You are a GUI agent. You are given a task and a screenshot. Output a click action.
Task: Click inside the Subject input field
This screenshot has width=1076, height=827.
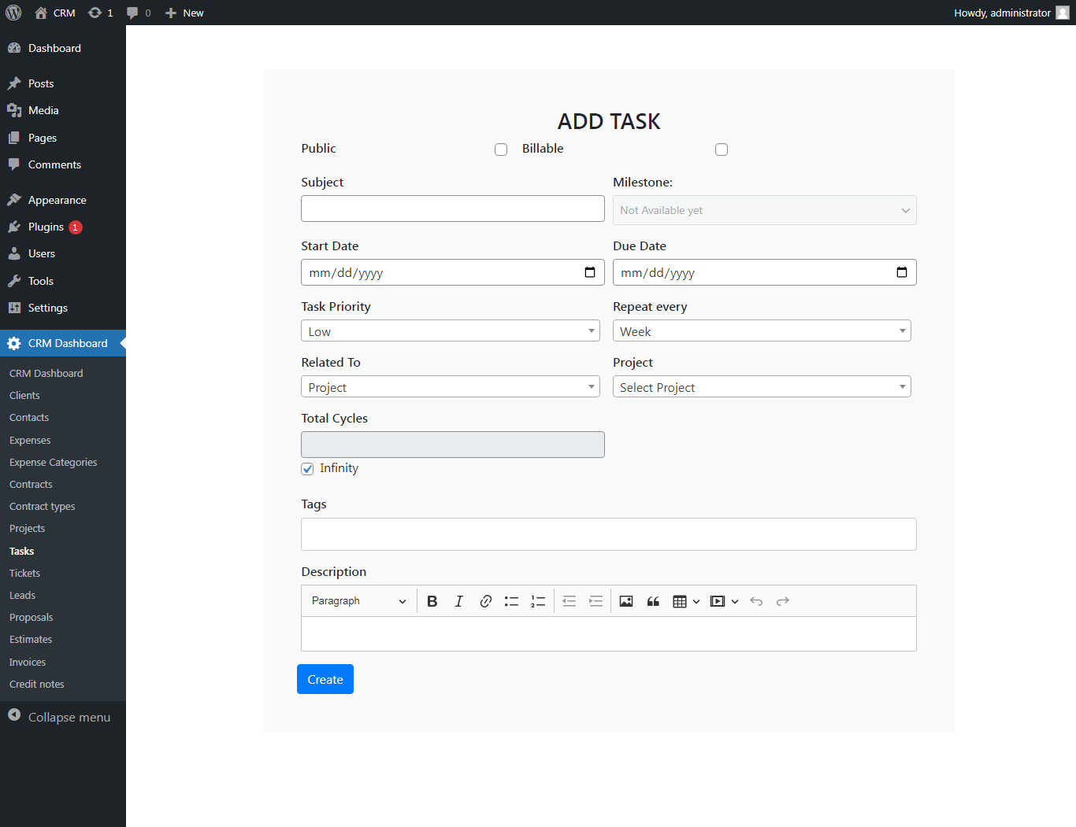coord(452,208)
